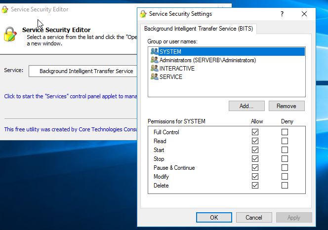Click the Stop permission label
The image size is (328, 230).
click(x=159, y=159)
